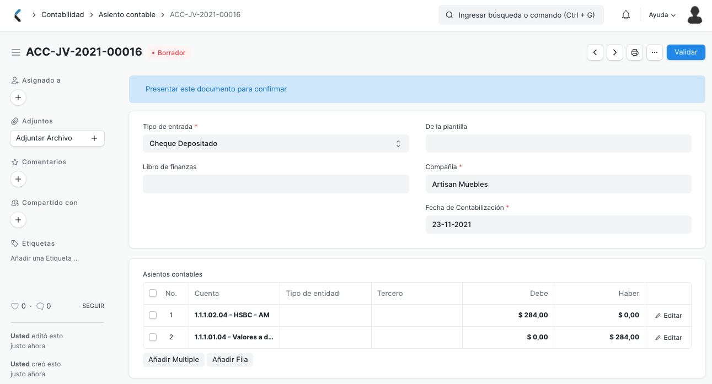
Task: Click the comments count bubble icon
Action: (x=40, y=306)
